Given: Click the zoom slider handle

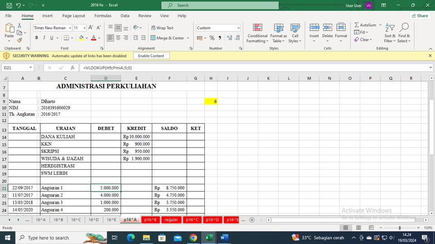Looking at the screenshot, I should [400, 228].
